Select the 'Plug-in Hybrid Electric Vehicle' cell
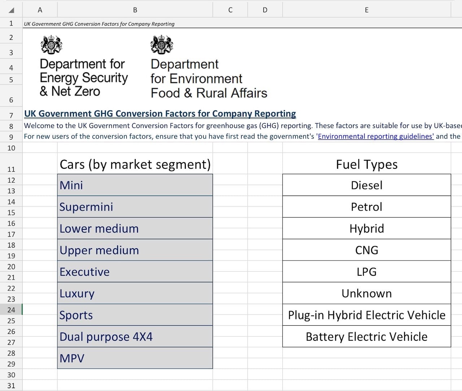This screenshot has height=391, width=462. [x=367, y=315]
